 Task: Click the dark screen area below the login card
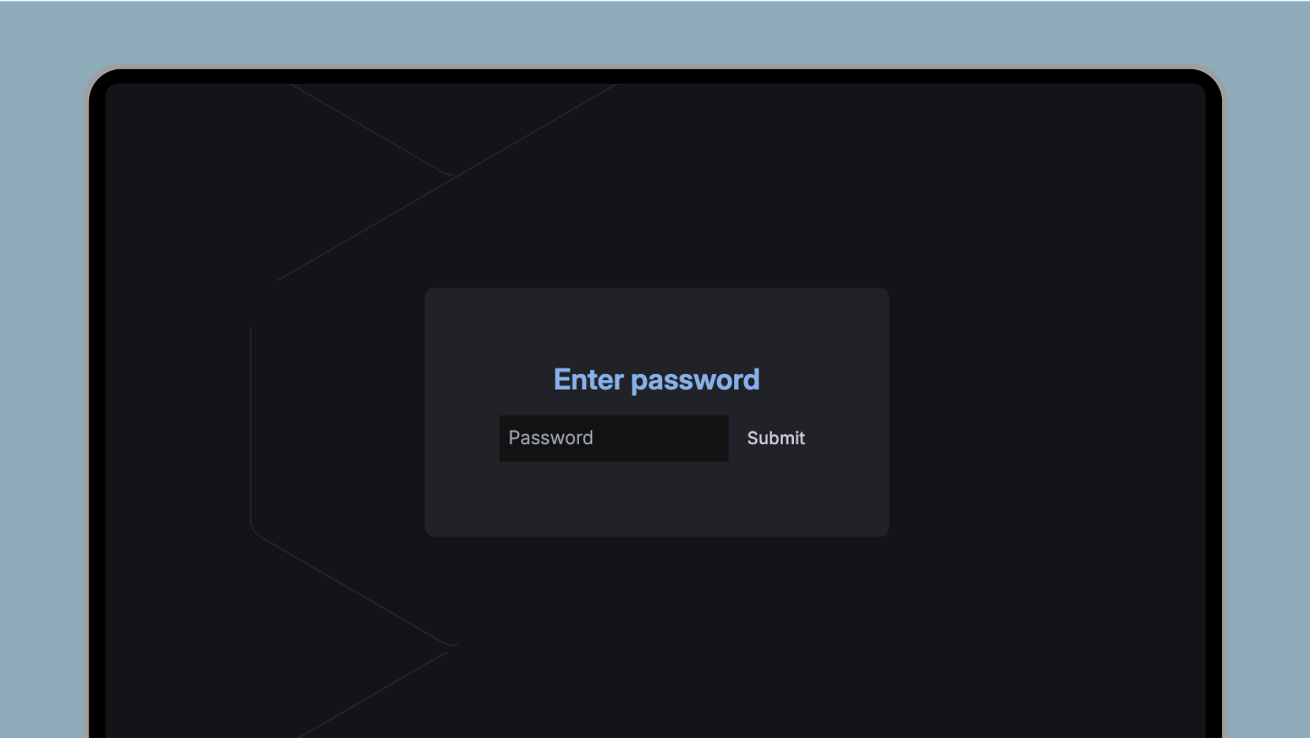[712, 636]
